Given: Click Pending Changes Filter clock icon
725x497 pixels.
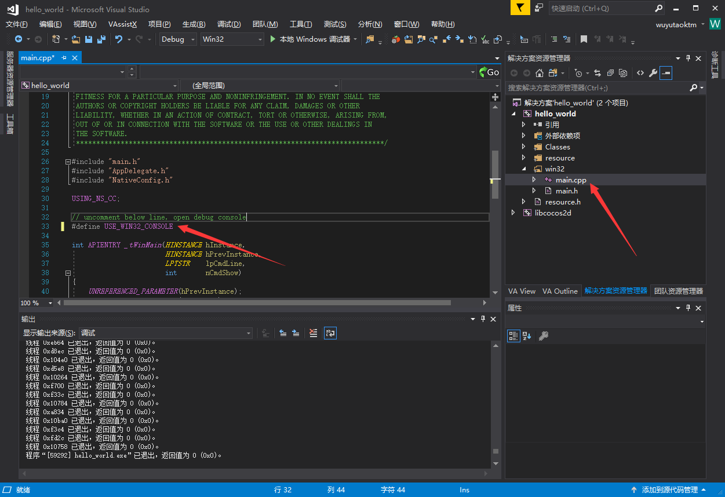Looking at the screenshot, I should (578, 73).
